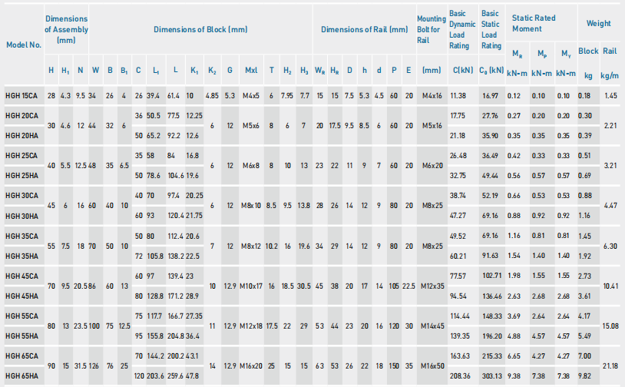Select the Basic Static Load Rating header
Image resolution: width=625 pixels, height=387 pixels.
click(x=491, y=29)
